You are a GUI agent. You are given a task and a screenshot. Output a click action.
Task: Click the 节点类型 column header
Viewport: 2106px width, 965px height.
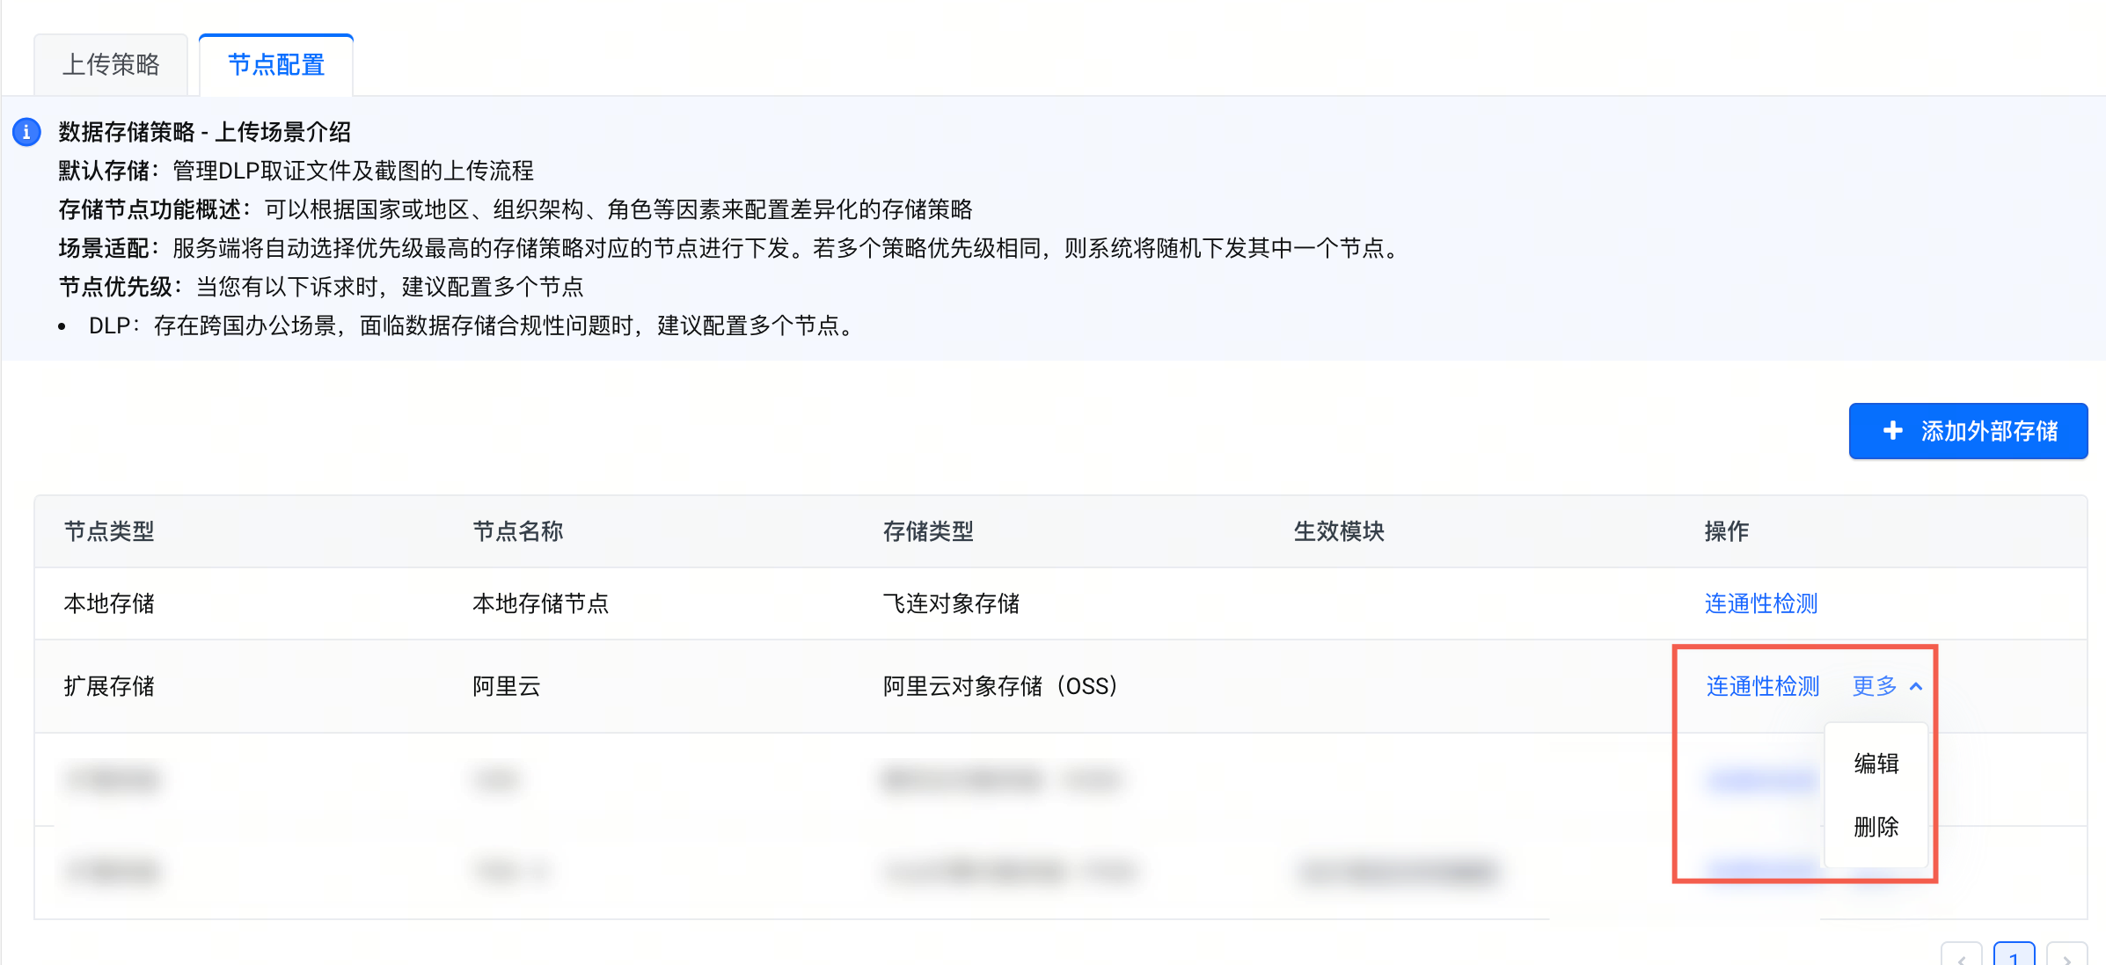[x=109, y=531]
